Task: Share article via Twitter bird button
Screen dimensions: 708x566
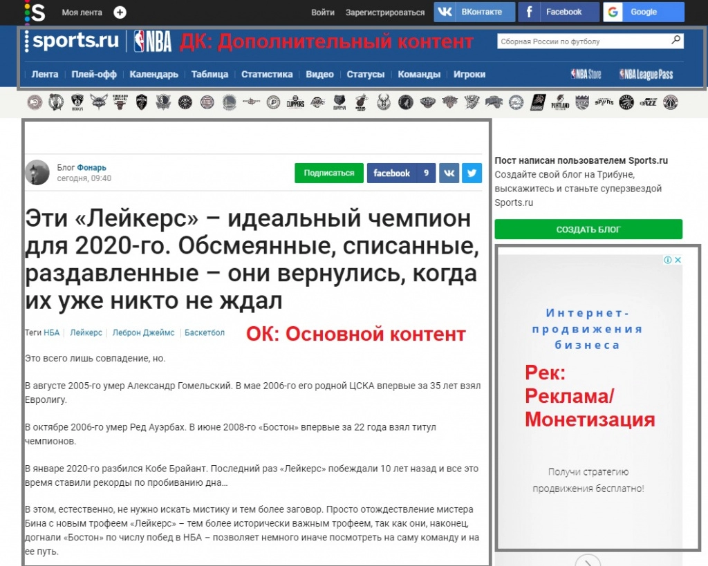Action: coord(472,173)
